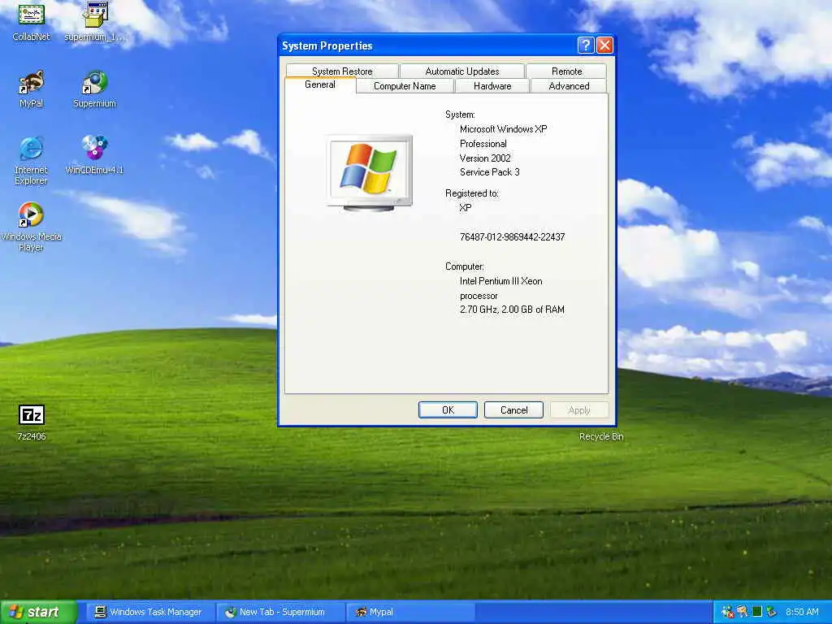
Task: Click the 'Registered to:' label
Action: tap(472, 193)
